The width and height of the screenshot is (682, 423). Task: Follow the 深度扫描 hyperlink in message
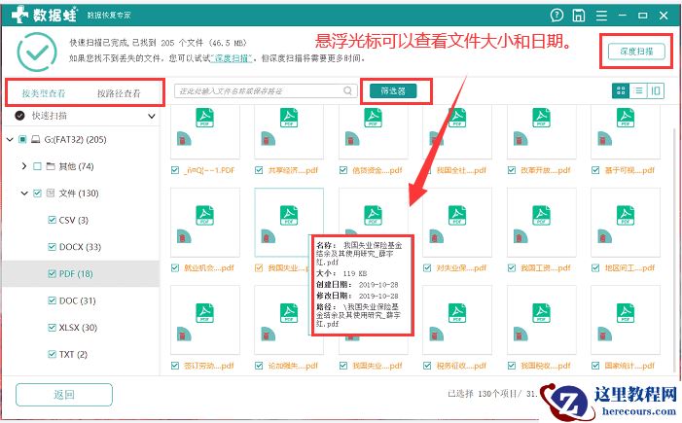point(233,58)
